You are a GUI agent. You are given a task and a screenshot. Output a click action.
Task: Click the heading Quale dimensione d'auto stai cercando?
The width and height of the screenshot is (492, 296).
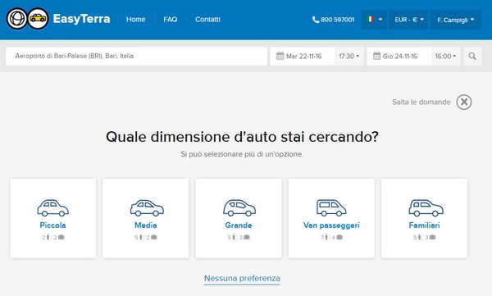tap(242, 137)
